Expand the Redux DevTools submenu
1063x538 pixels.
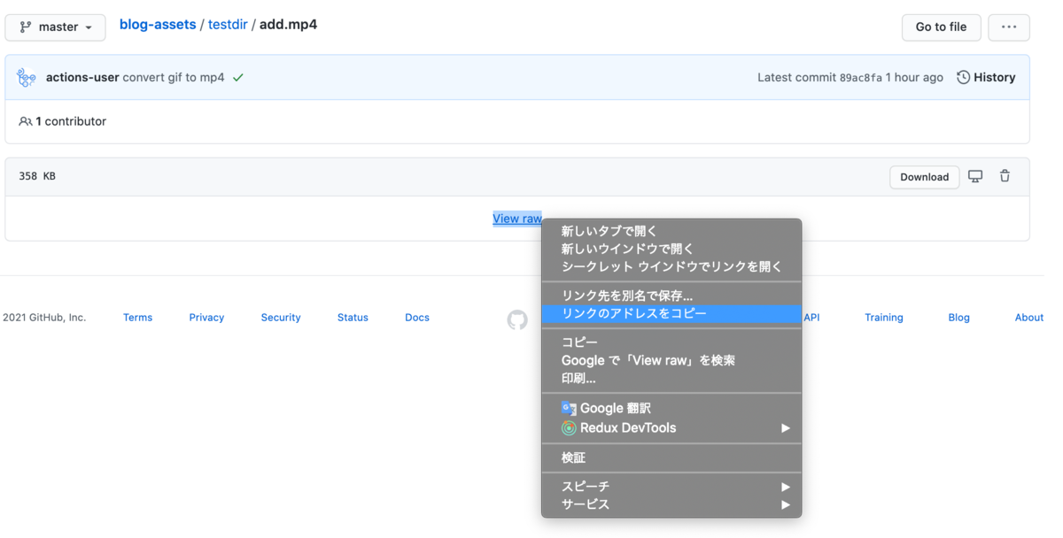pos(671,427)
